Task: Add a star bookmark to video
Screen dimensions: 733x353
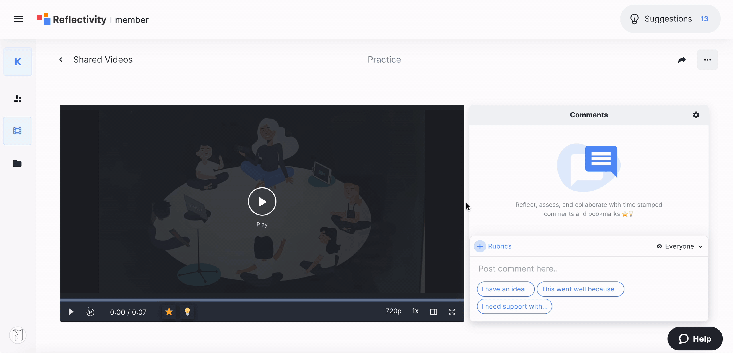Action: click(169, 312)
